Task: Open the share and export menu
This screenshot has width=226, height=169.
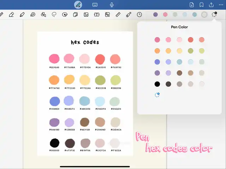Action: tap(211, 5)
